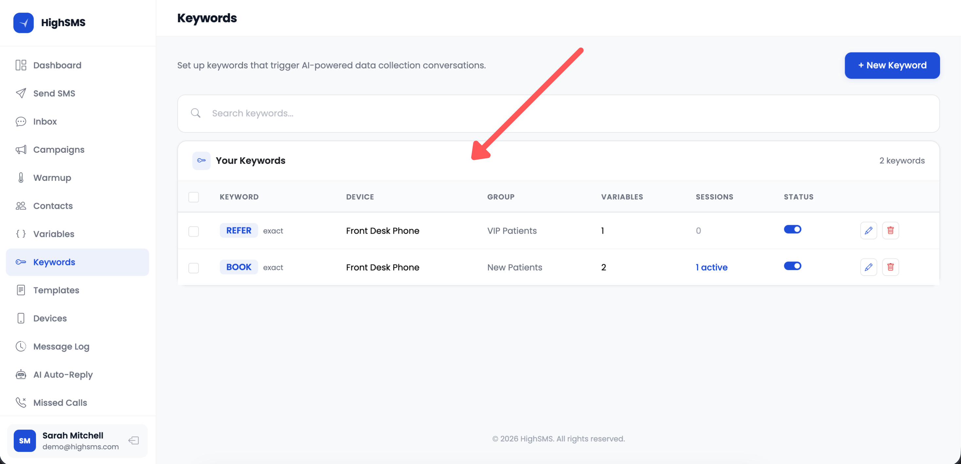
Task: Select the Warmup thermometer icon
Action: click(21, 178)
